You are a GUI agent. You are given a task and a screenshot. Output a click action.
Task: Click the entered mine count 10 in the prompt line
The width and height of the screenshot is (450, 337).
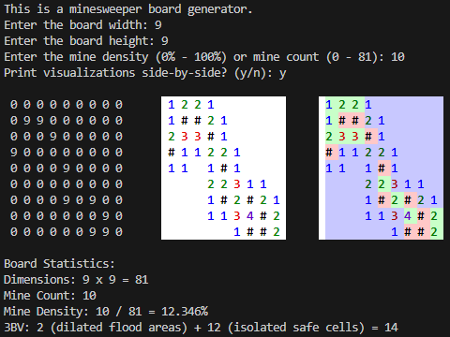pos(397,57)
